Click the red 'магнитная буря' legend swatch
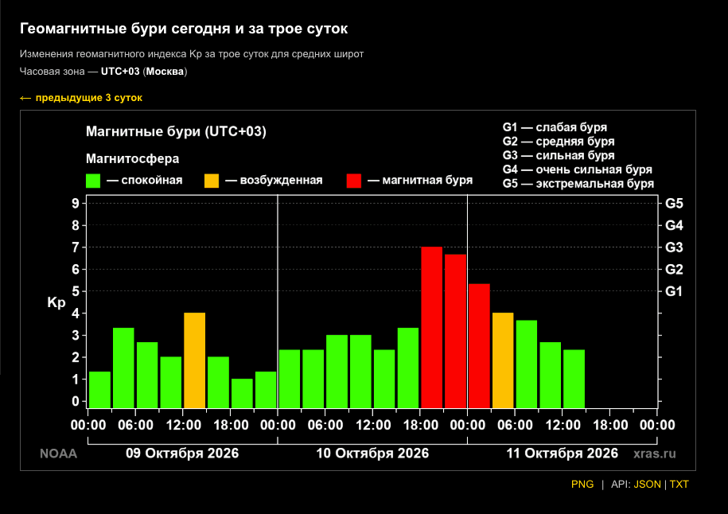The image size is (728, 514). pos(354,181)
